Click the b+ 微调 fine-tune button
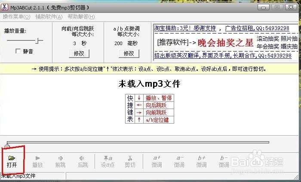Screen dimensions: 301x182 (x=201, y=161)
